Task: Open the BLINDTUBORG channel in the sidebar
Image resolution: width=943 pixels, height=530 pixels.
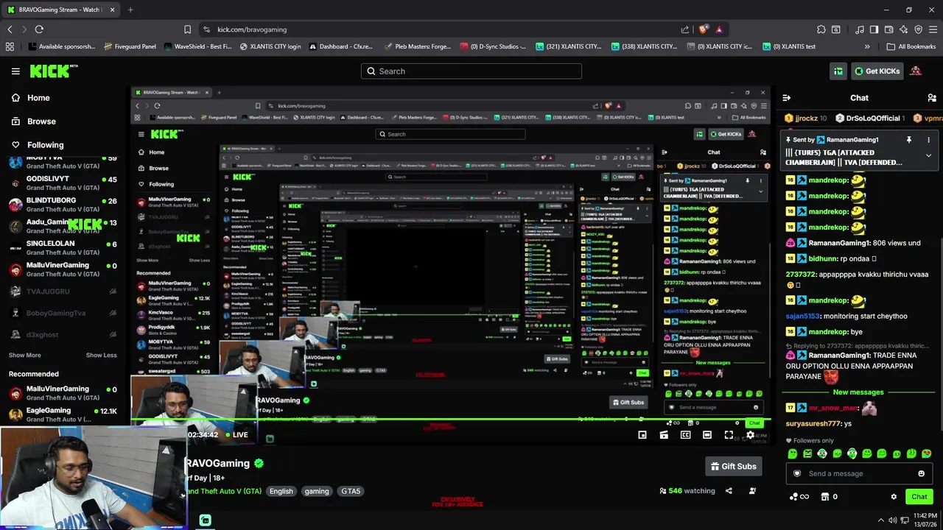Action: click(x=65, y=205)
